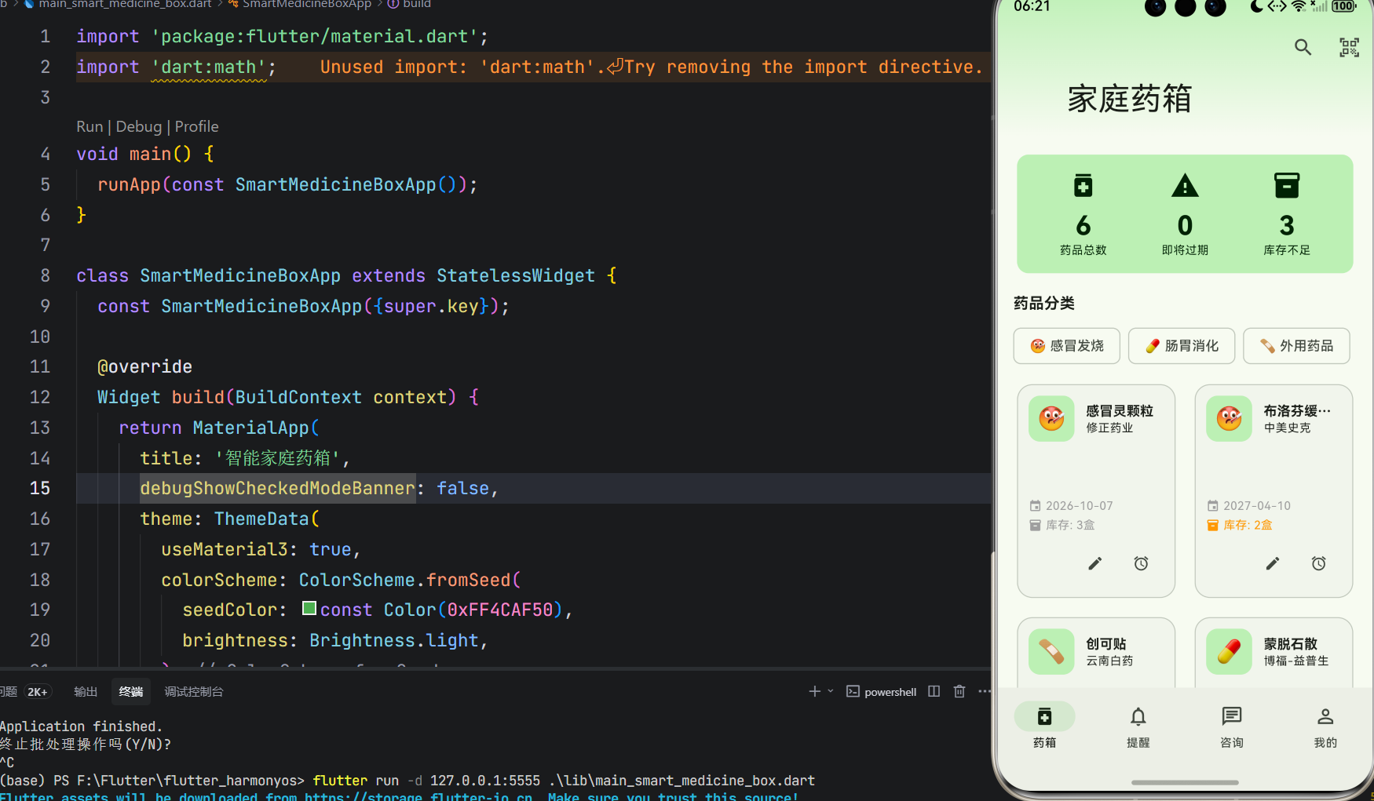Click the 家庭药箱 page title
This screenshot has width=1374, height=801.
(1130, 100)
